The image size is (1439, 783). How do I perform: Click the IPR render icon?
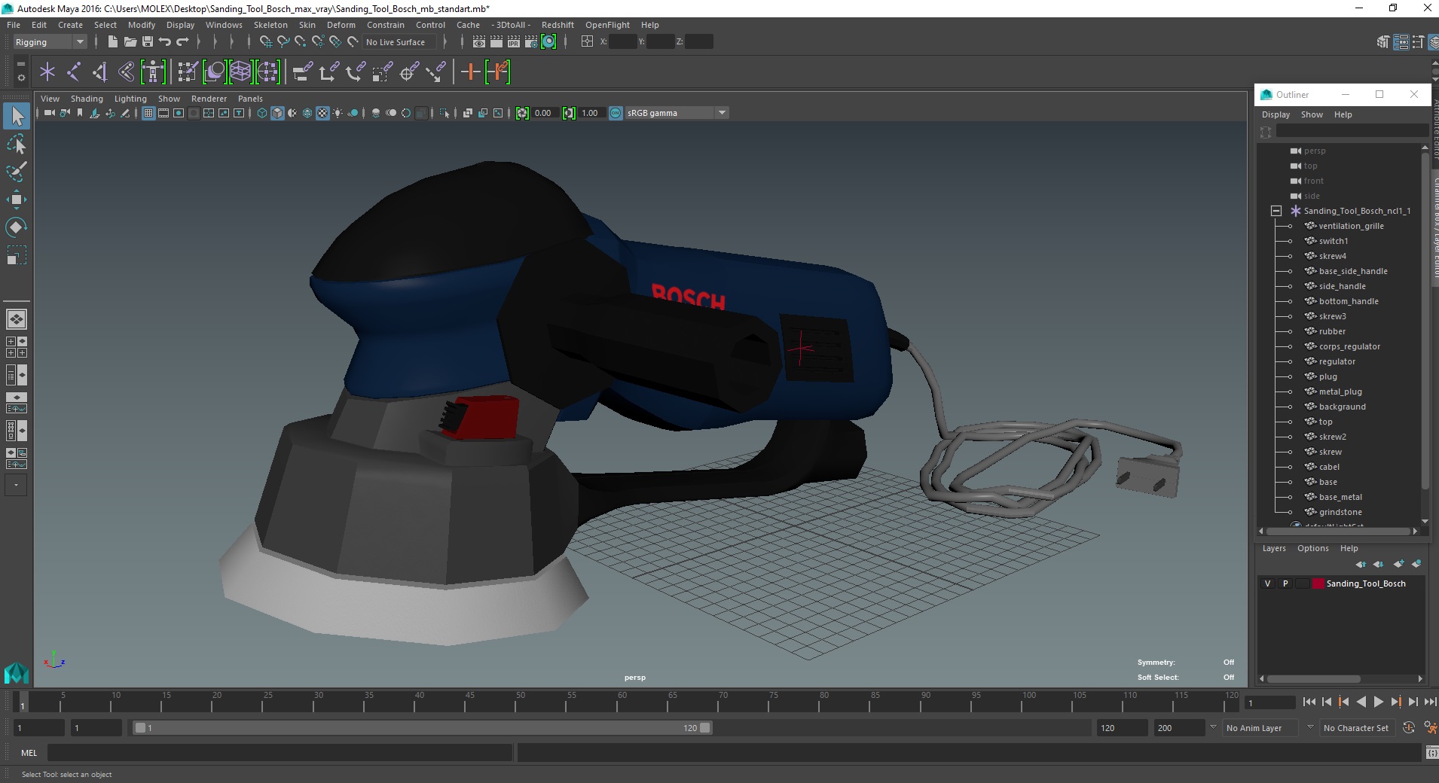[514, 42]
